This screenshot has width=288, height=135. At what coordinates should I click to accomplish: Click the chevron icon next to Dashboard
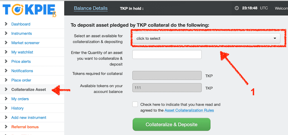click(x=6, y=24)
